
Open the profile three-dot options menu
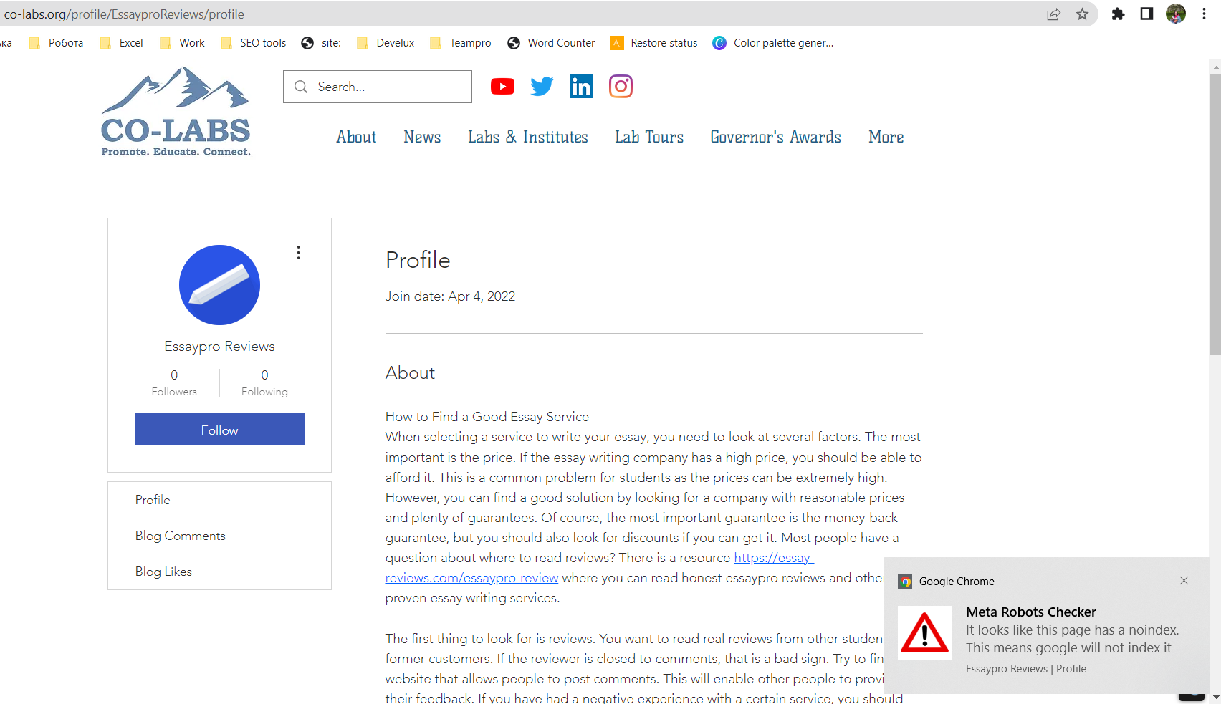[299, 253]
